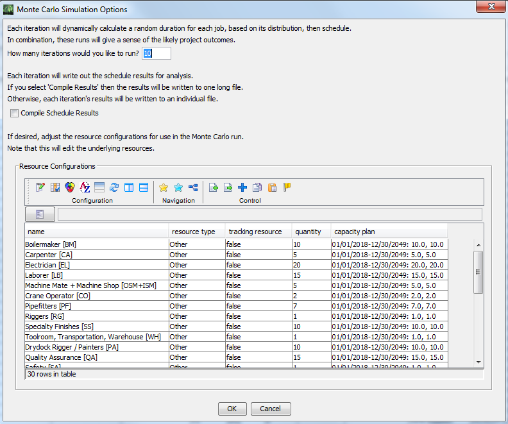
Task: Select the Electrician [EL] row
Action: tap(237, 265)
